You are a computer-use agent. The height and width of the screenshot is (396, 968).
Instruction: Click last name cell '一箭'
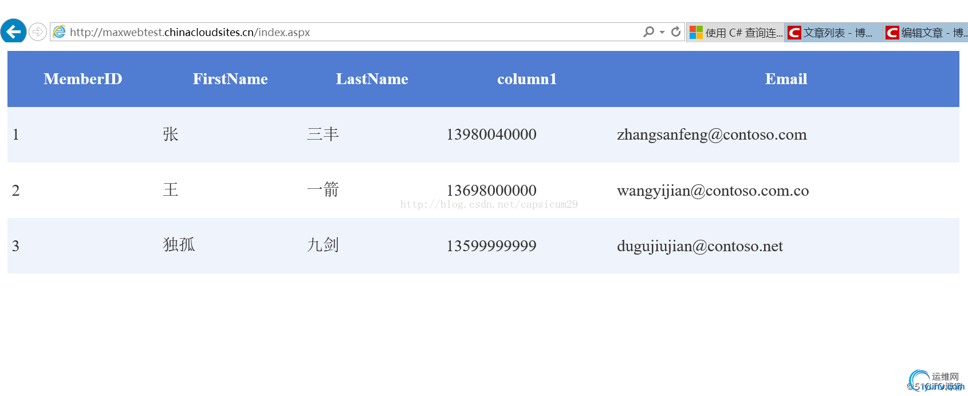point(323,189)
